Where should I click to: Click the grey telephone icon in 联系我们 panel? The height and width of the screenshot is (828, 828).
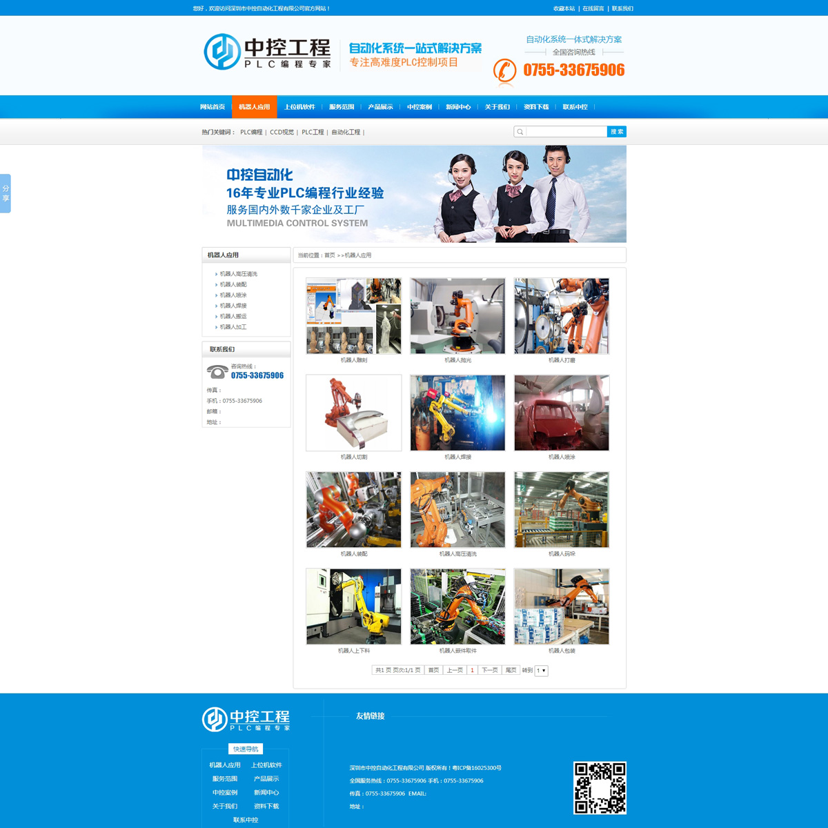tap(217, 372)
